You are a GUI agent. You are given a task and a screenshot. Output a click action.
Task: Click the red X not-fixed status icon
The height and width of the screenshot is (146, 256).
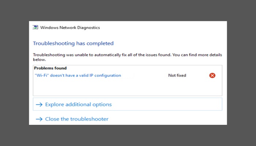point(212,76)
